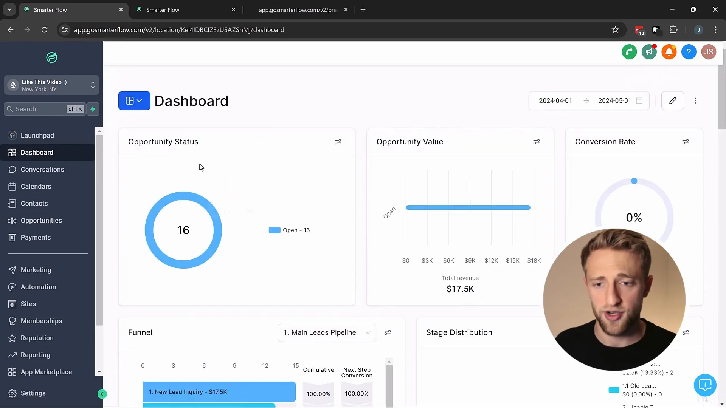Click the red extension icon with badge 10
This screenshot has width=726, height=408.
point(639,30)
